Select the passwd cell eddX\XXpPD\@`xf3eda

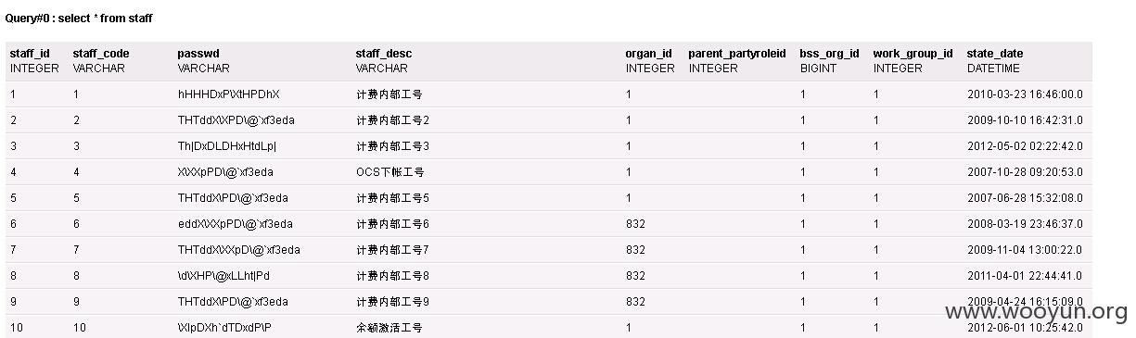236,224
